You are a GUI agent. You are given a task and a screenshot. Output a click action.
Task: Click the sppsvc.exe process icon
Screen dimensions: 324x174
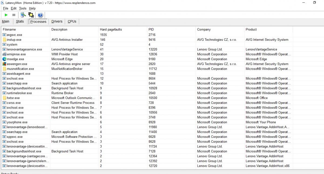[x=4, y=137]
